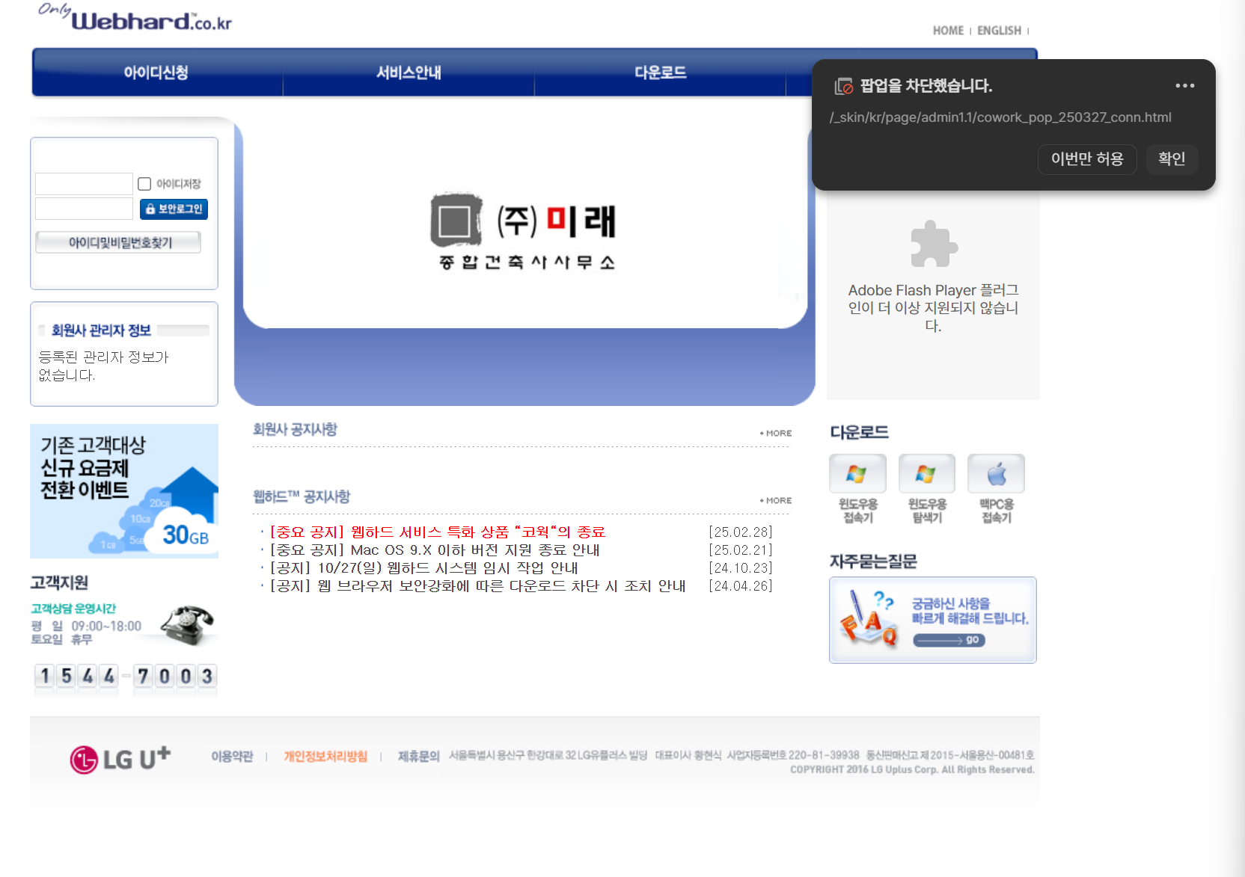1245x877 pixels.
Task: Open 10/27 system maintenance notice
Action: point(423,567)
